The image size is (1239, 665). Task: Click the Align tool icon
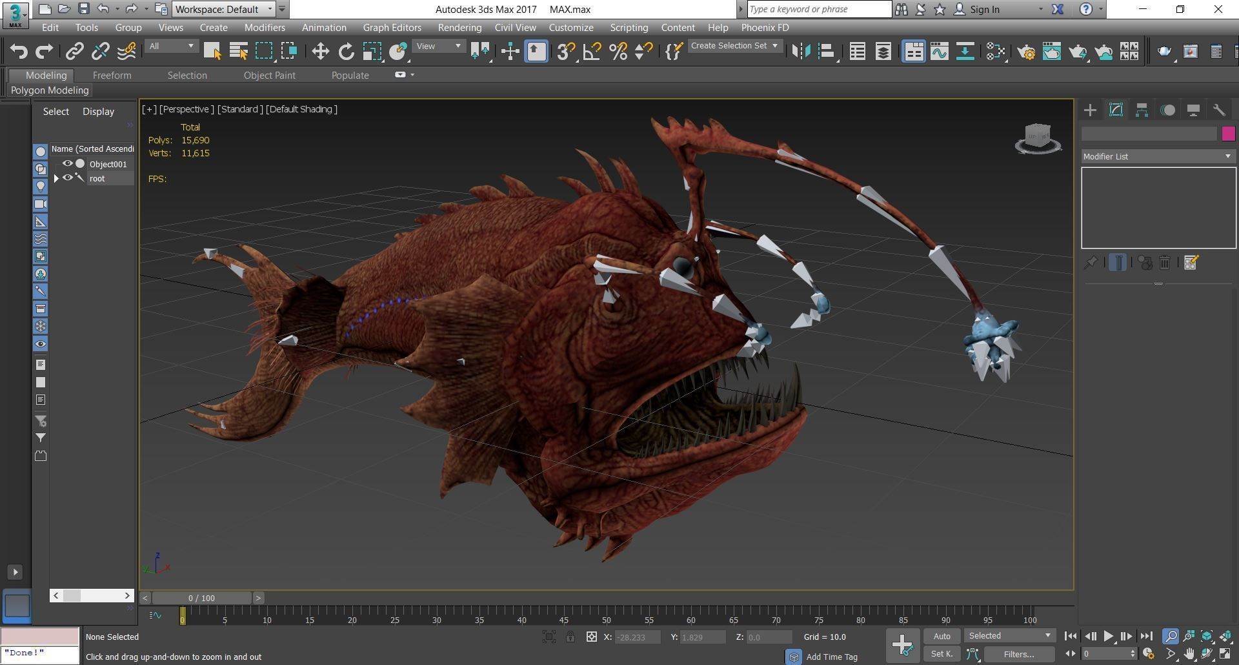pyautogui.click(x=827, y=52)
